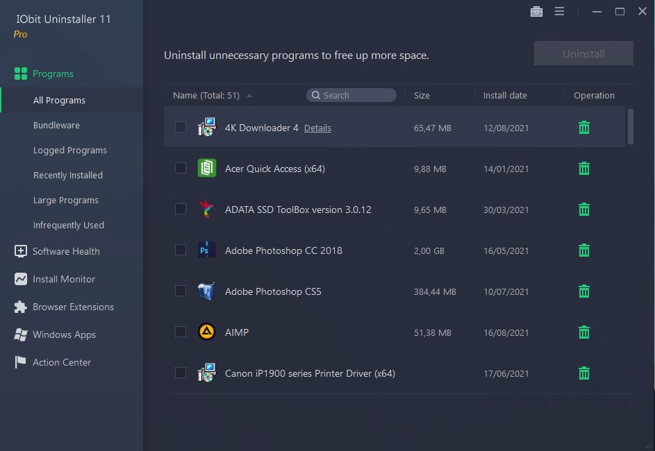Click the 384,44 MB size value
This screenshot has height=451, width=655.
tap(435, 291)
